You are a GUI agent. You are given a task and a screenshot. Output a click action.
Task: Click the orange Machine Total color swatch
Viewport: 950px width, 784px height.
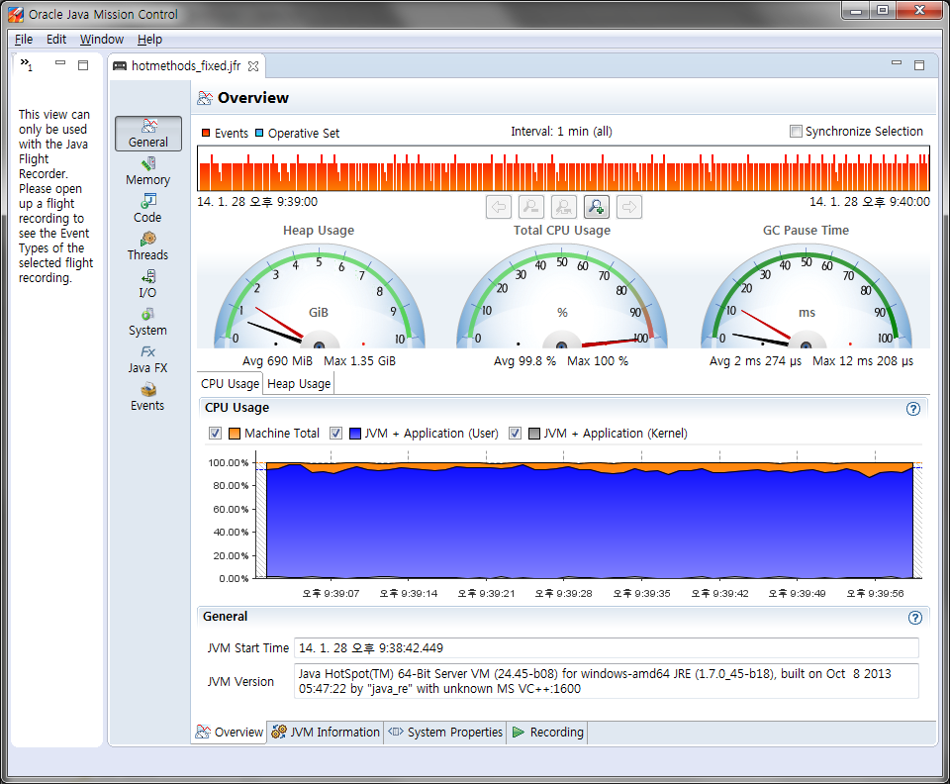pos(235,434)
